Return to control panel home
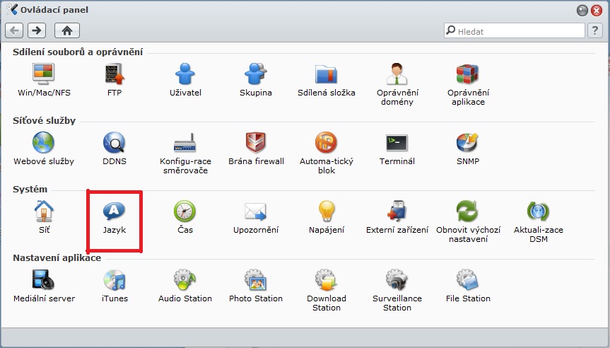This screenshot has width=610, height=348. coord(67,30)
